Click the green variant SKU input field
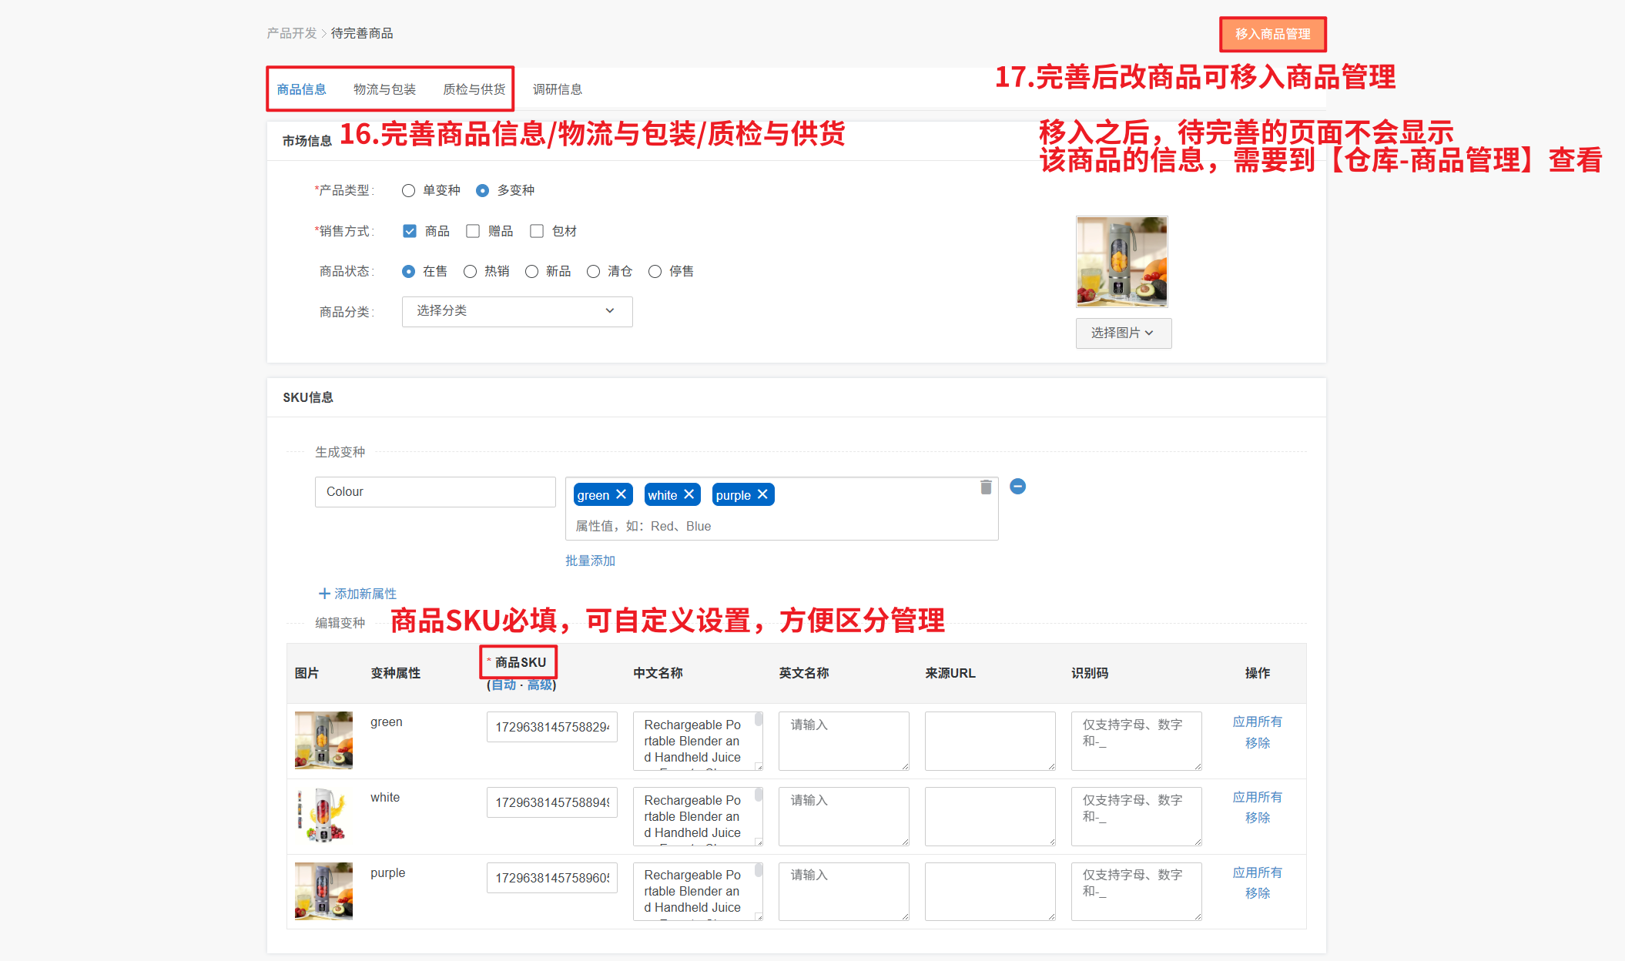 [x=551, y=727]
